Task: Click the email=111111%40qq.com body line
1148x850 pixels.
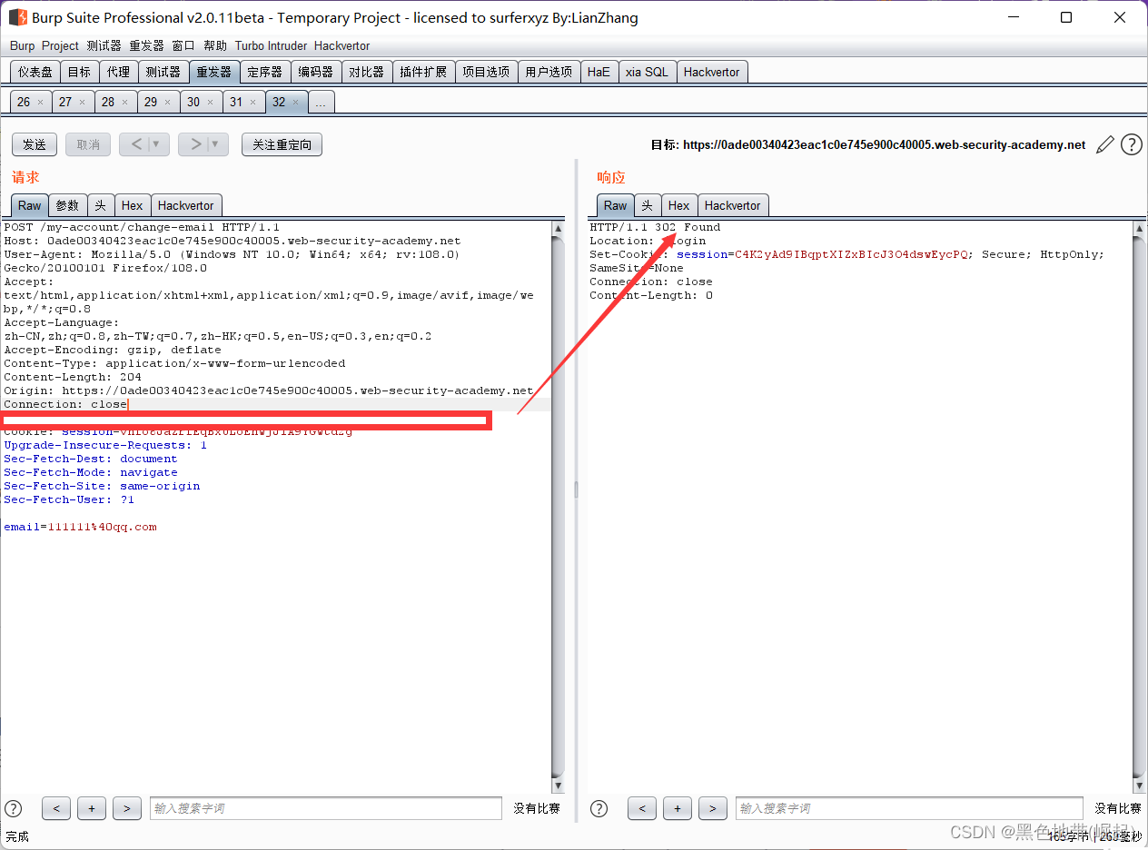Action: tap(80, 527)
